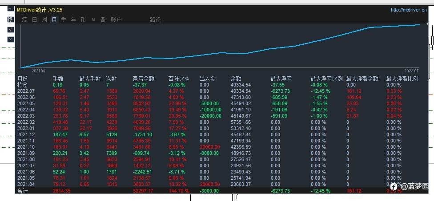Collapse the panel with the minus icon
The image size is (434, 201).
(x=10, y=8)
